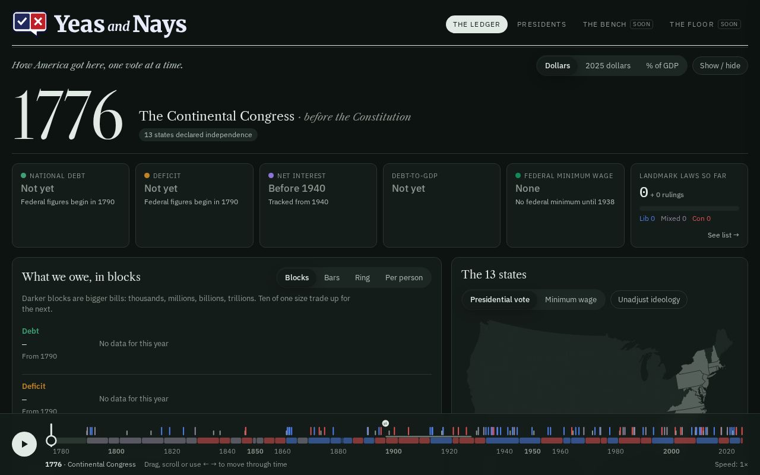Click the Yeas and Nays checkmark logo icon

[x=30, y=24]
